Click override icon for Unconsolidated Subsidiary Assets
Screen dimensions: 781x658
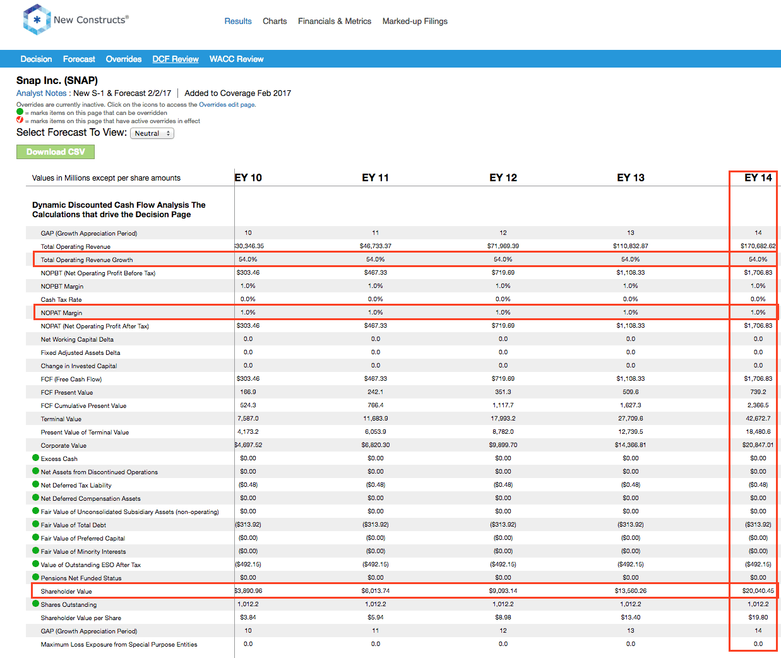(36, 511)
